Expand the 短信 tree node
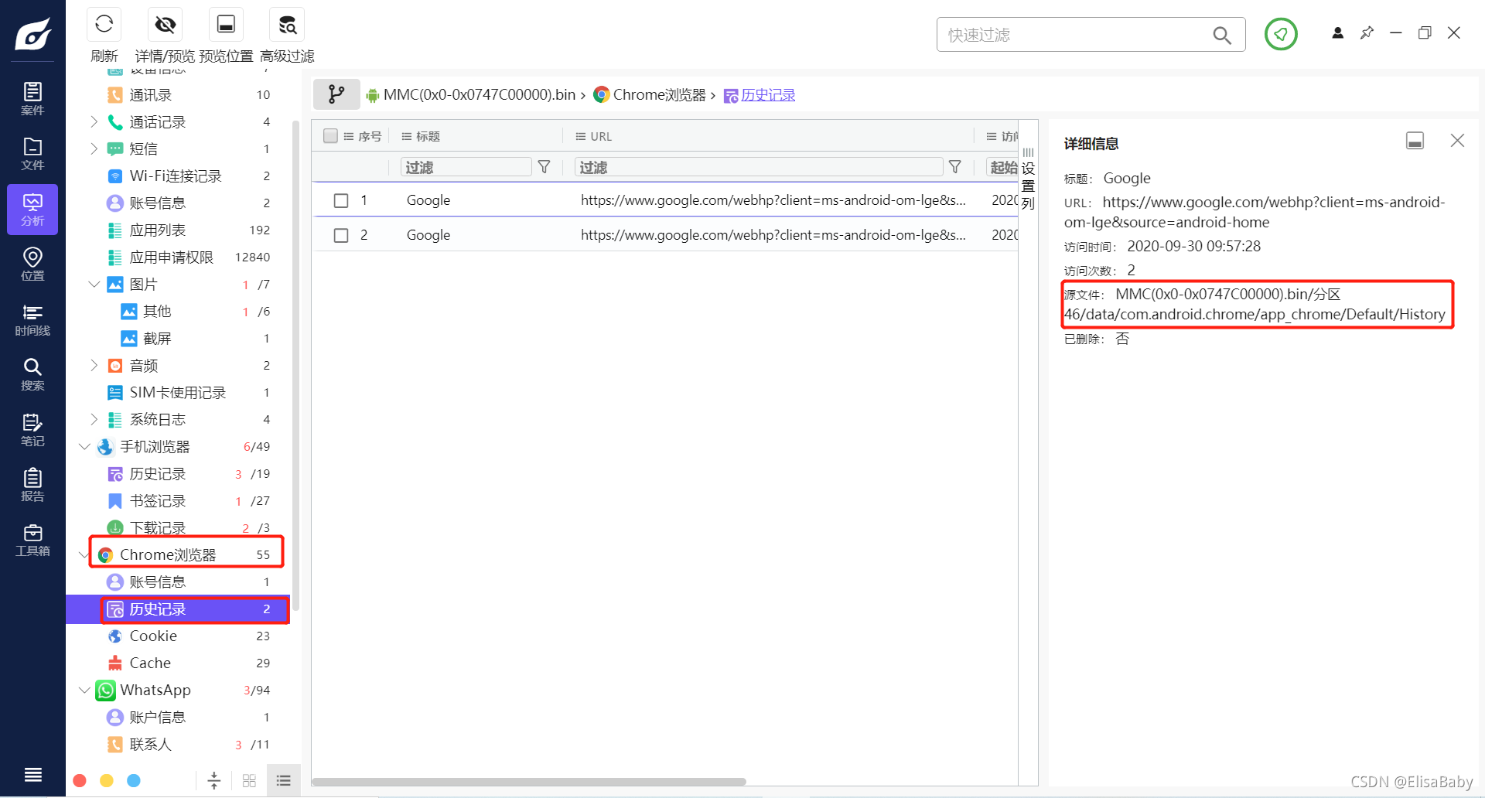Screen dimensions: 1485x798 (x=94, y=148)
